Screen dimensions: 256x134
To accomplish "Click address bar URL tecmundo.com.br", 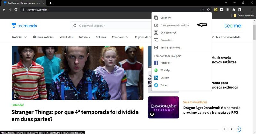I will pos(36,10).
